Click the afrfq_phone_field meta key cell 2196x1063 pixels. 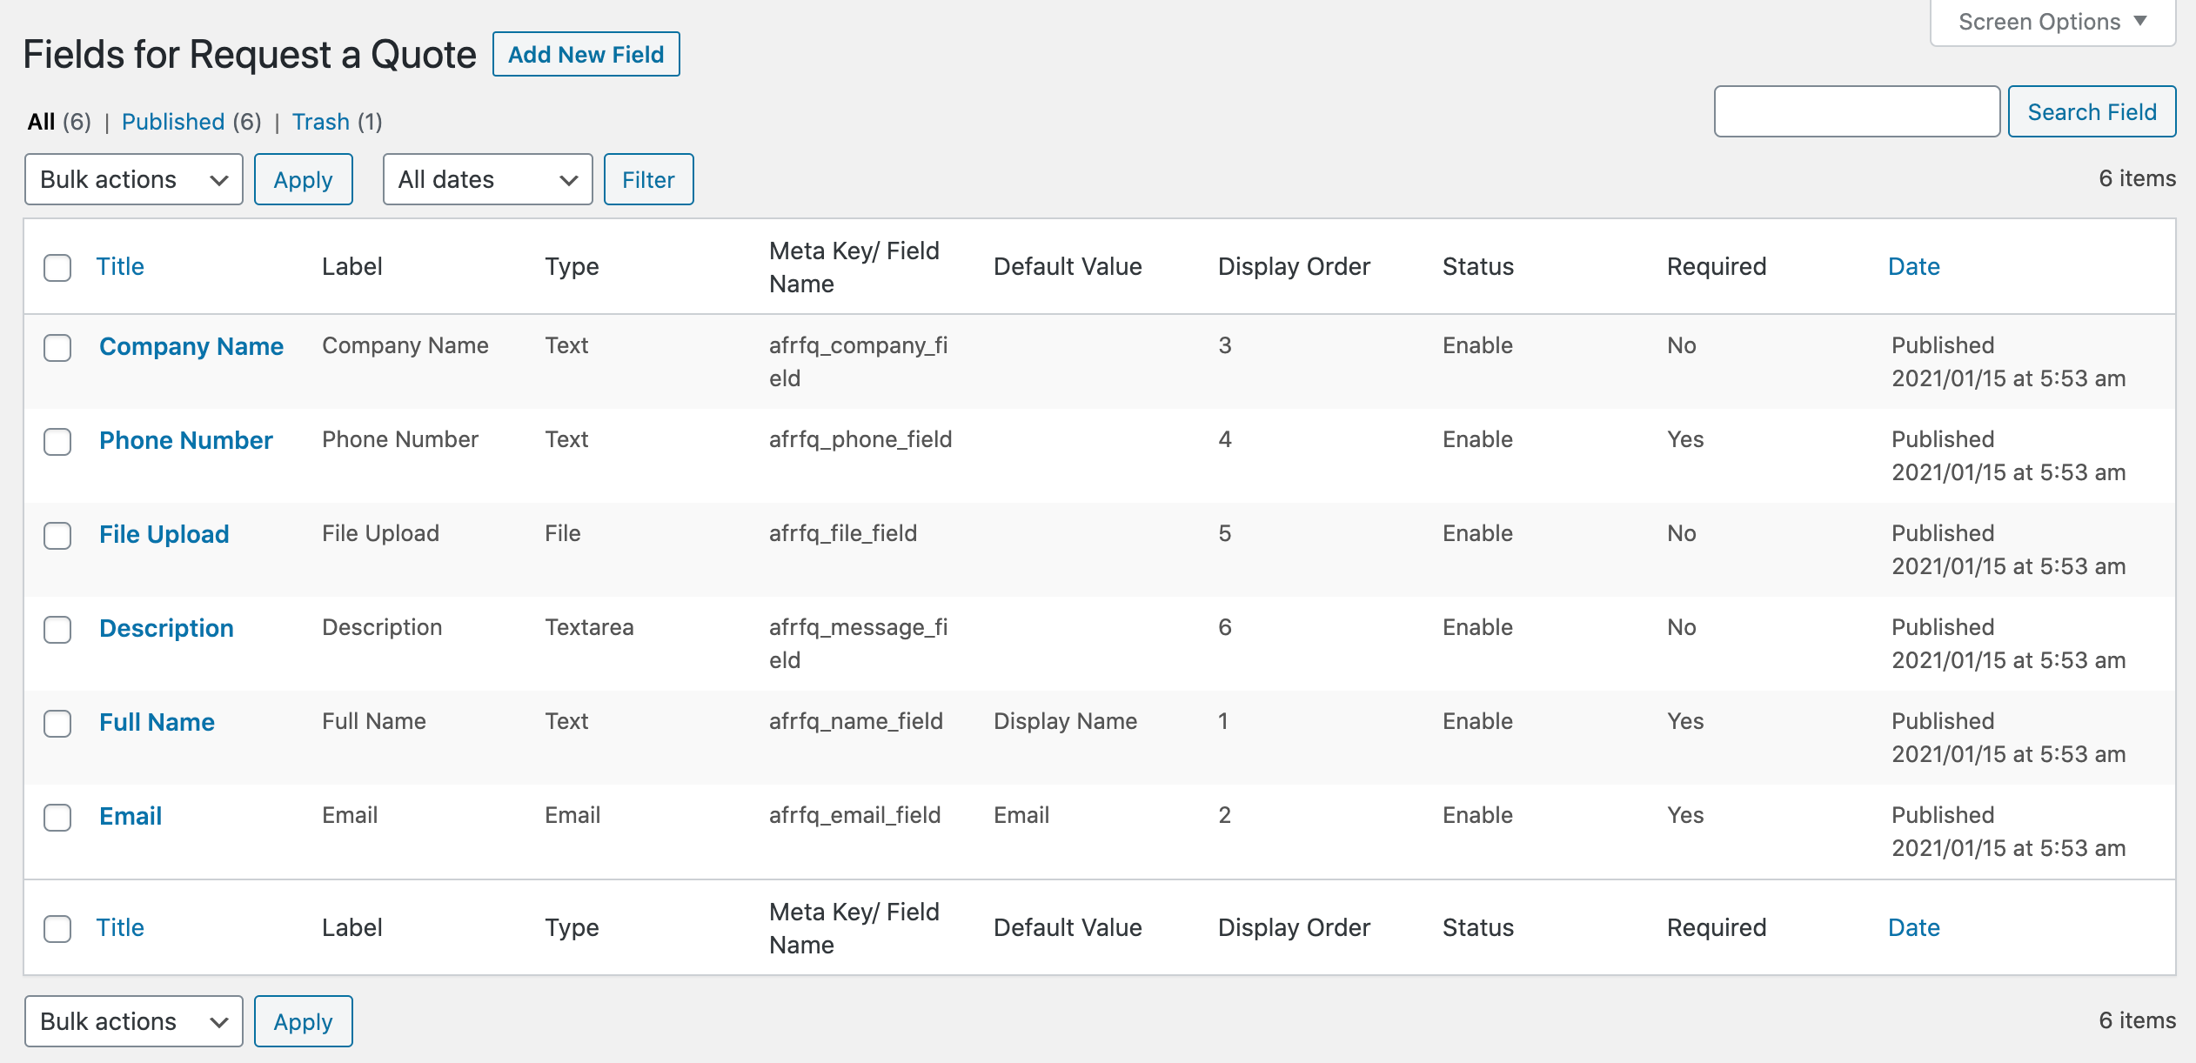click(x=860, y=439)
